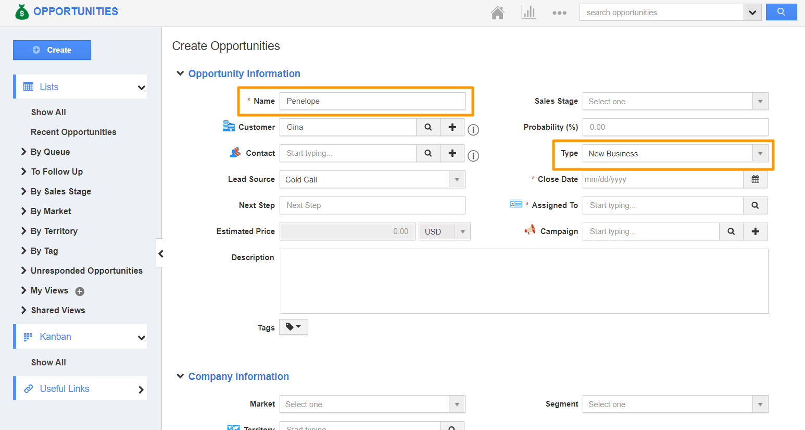
Task: Collapse Company Information section
Action: tap(180, 376)
